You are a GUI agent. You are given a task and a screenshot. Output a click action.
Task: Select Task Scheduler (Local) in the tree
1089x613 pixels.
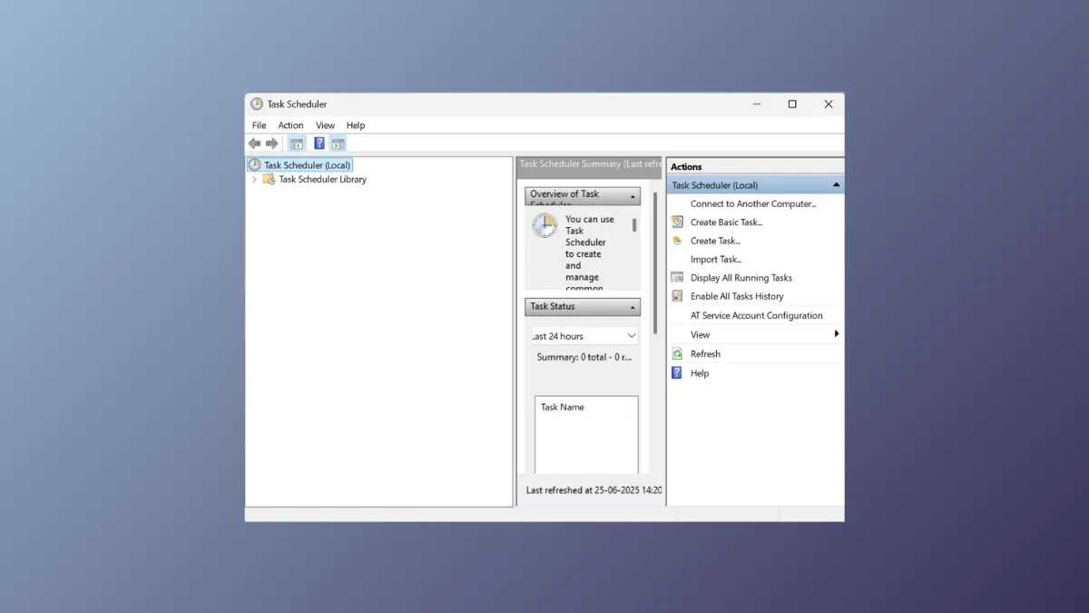point(306,164)
